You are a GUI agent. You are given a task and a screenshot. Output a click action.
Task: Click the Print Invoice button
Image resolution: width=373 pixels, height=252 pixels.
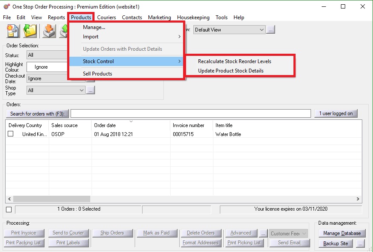pos(24,233)
